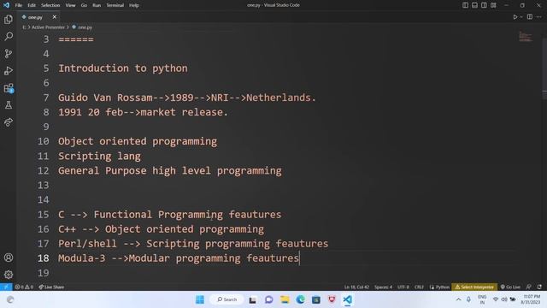Click the Active Presenter breadcrumb folder
The image size is (547, 308).
pos(48,27)
